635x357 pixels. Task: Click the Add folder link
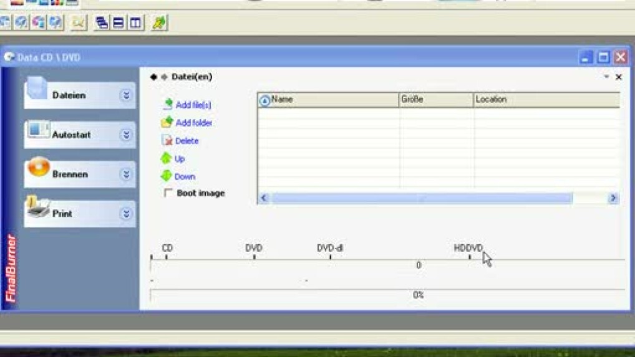coord(193,123)
